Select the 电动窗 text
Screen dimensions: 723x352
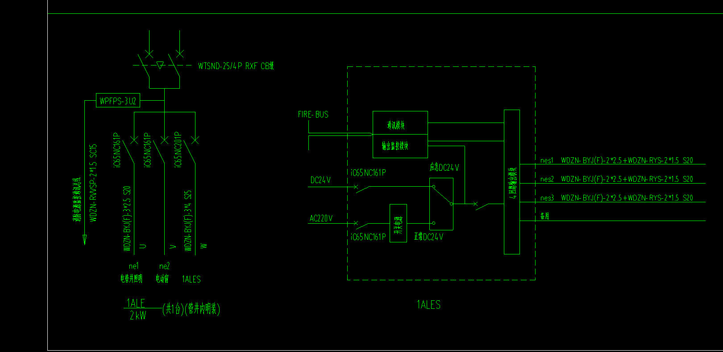point(162,279)
